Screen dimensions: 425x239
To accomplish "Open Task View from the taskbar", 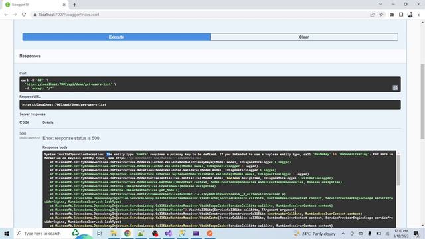I will pos(100,233).
